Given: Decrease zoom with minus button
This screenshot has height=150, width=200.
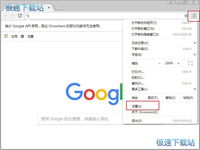Looking at the screenshot, I should [159, 63].
